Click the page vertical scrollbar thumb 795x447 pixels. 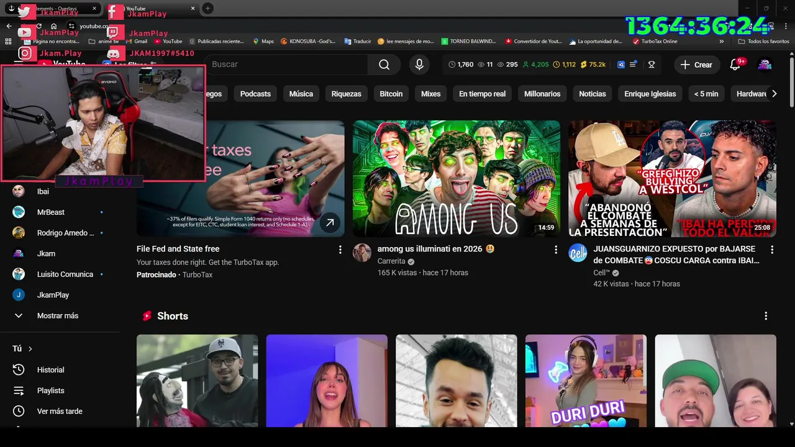791,81
